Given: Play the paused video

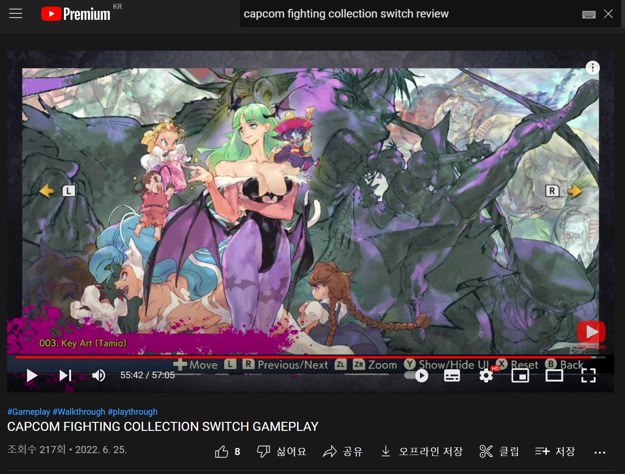Looking at the screenshot, I should pyautogui.click(x=32, y=375).
